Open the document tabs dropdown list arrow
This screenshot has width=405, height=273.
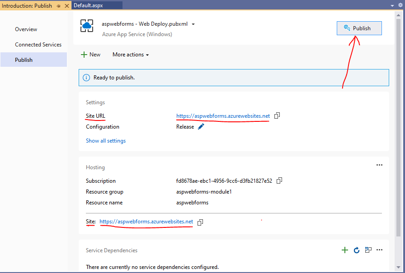392,5
